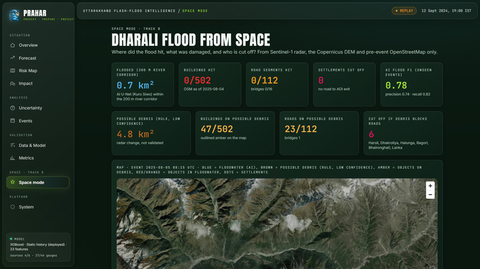
Task: Click the cut off count 6
Action: click(x=372, y=134)
